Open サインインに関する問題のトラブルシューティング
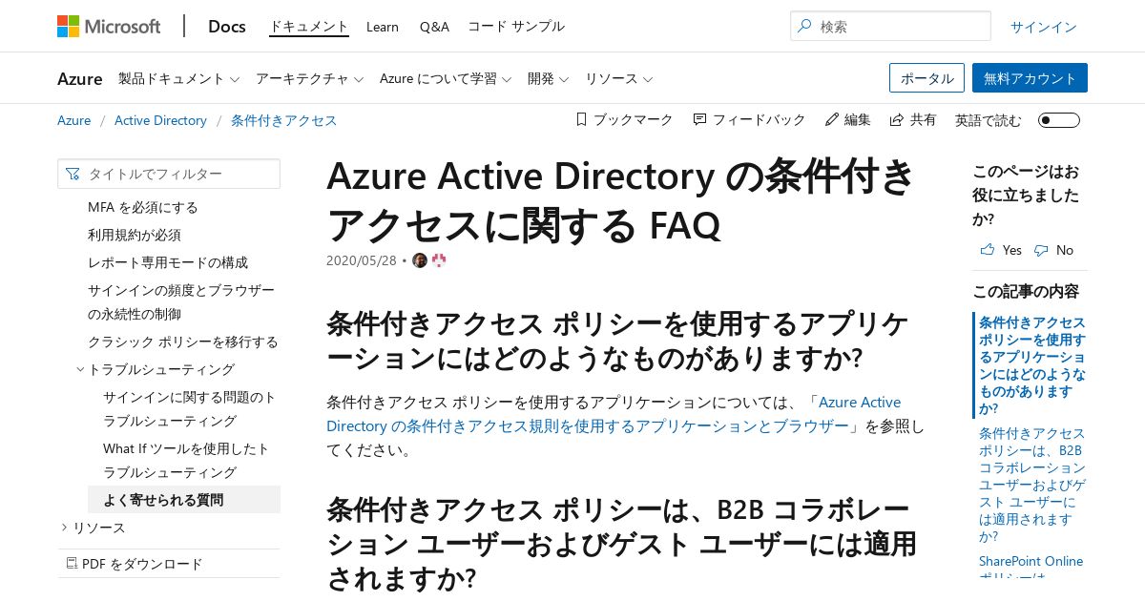This screenshot has width=1145, height=601. [x=190, y=408]
